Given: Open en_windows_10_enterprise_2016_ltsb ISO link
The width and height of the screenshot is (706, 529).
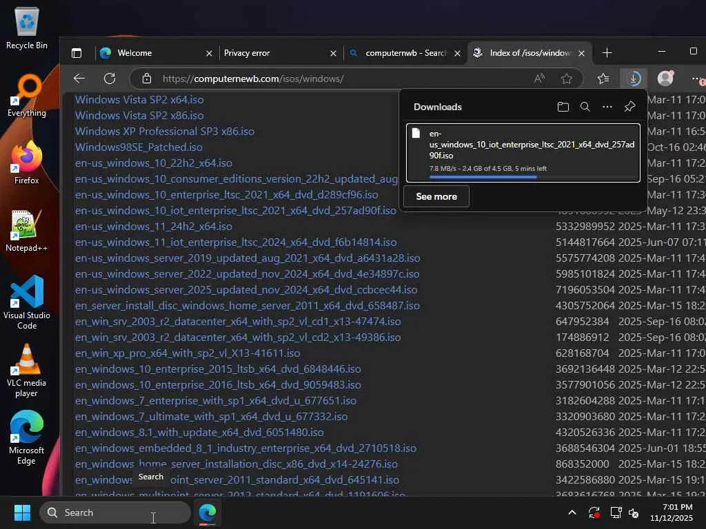Looking at the screenshot, I should [218, 385].
